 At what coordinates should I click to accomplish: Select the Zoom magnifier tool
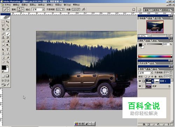coord(8,62)
